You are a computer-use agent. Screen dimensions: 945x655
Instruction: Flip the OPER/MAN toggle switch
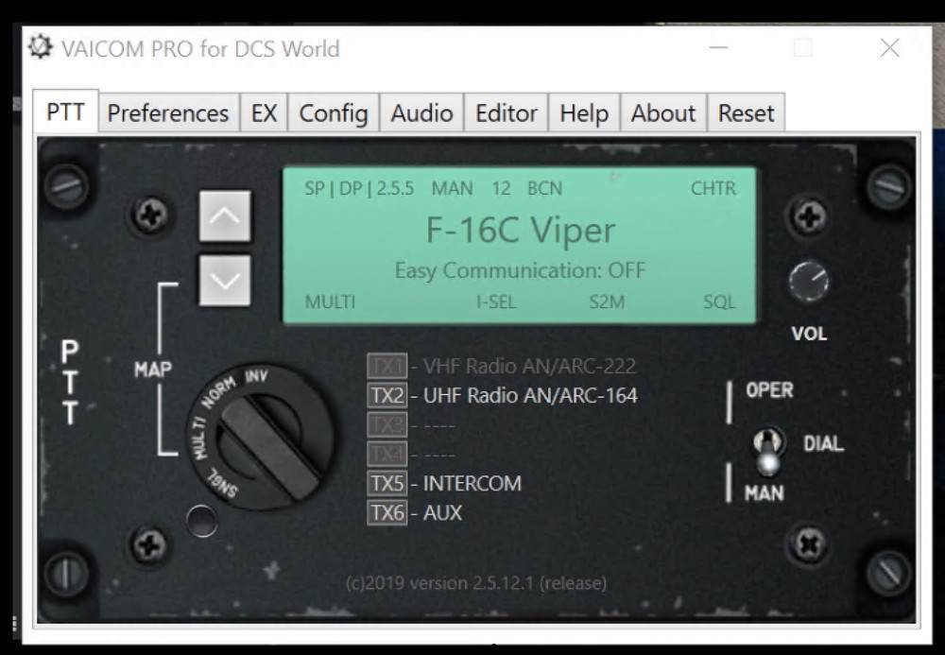(767, 450)
